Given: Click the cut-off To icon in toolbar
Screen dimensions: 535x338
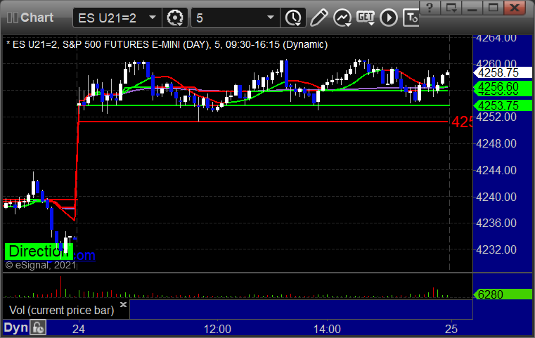Looking at the screenshot, I should 411,18.
